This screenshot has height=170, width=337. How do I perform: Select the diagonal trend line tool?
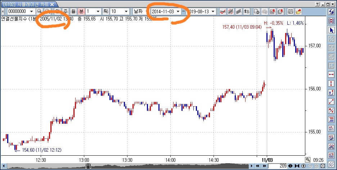[331, 101]
